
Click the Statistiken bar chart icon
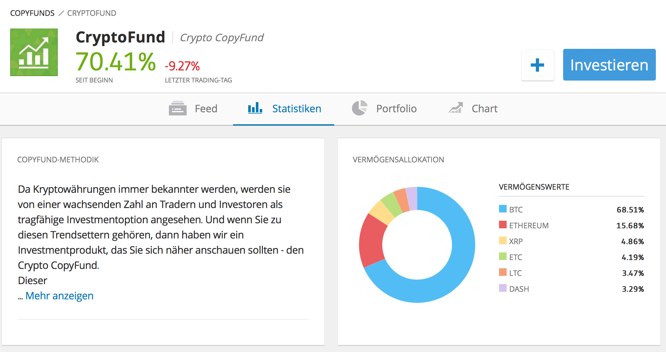[255, 108]
